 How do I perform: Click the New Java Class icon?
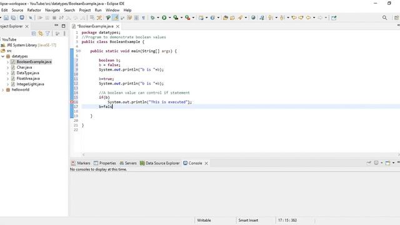[212, 17]
